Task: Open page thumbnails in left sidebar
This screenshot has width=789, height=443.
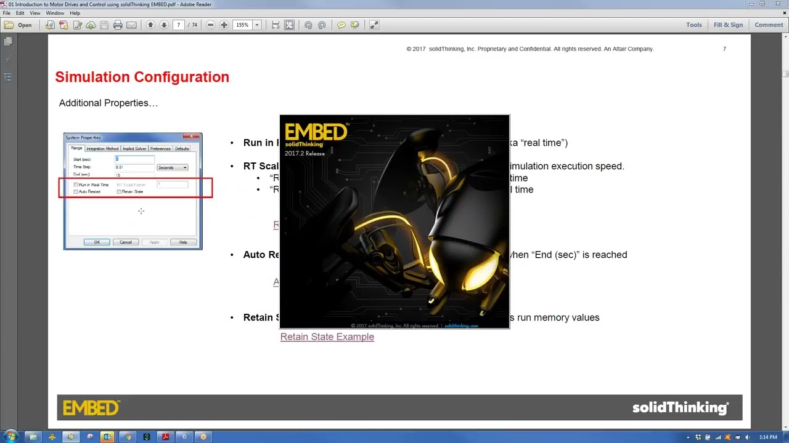Action: (x=8, y=41)
